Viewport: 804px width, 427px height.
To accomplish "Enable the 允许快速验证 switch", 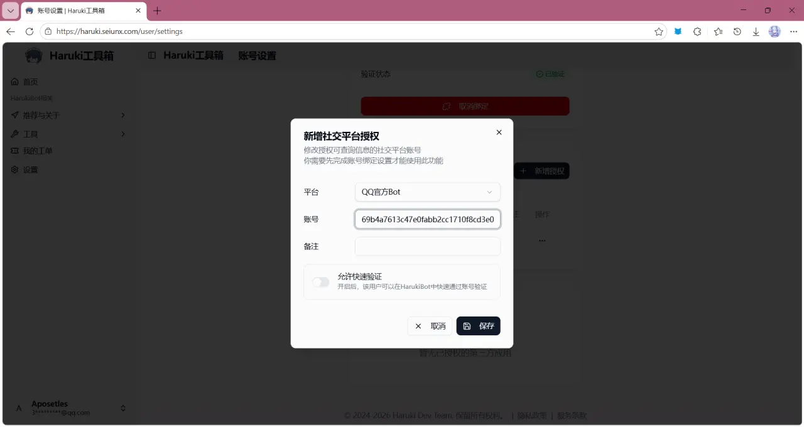I will pos(321,282).
